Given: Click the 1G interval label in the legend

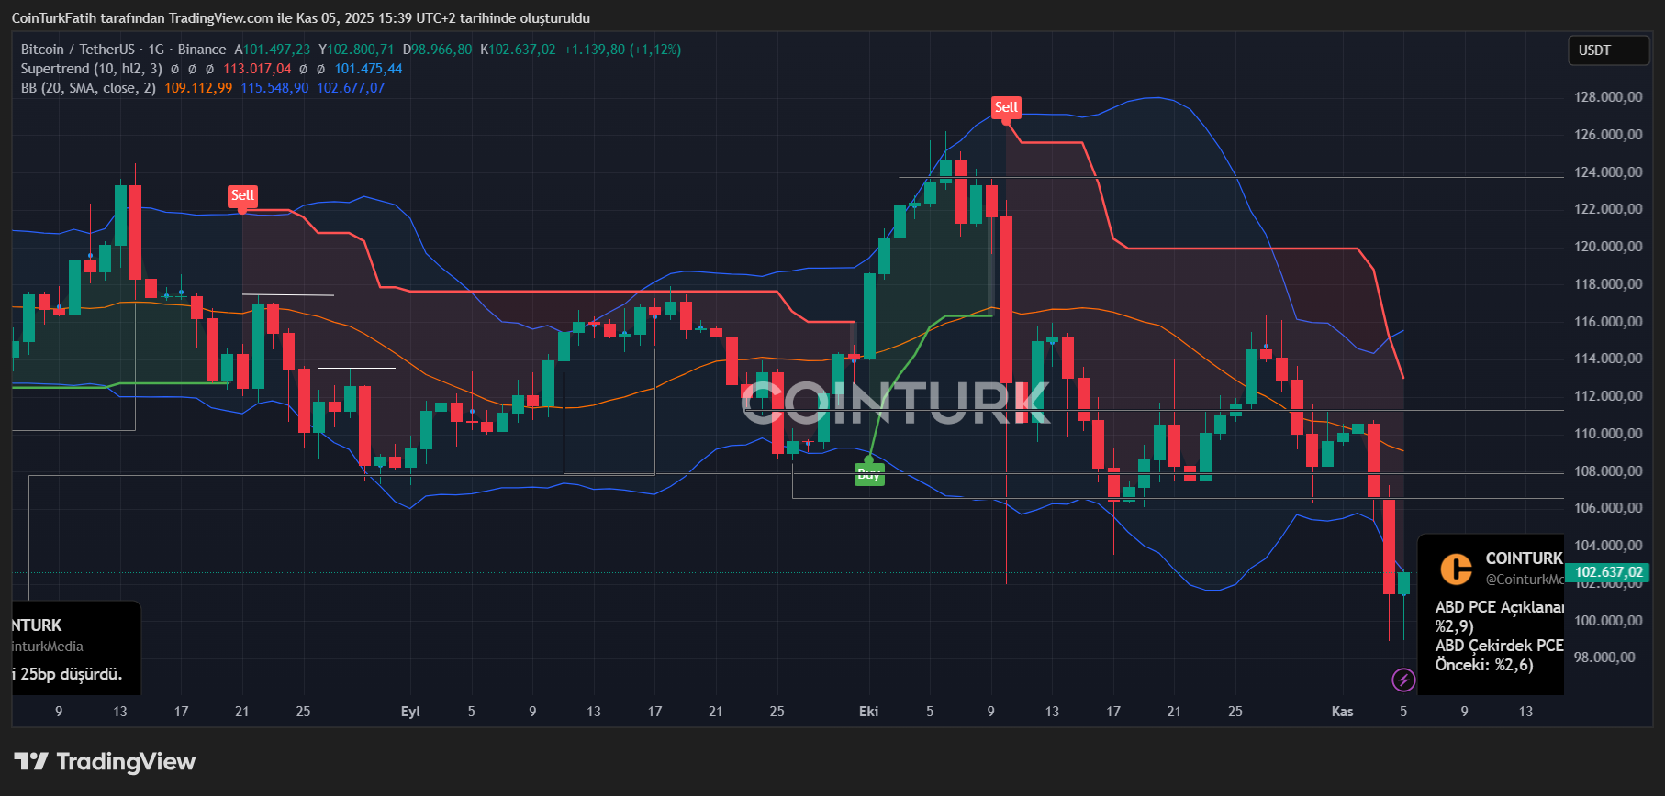Looking at the screenshot, I should (x=156, y=50).
